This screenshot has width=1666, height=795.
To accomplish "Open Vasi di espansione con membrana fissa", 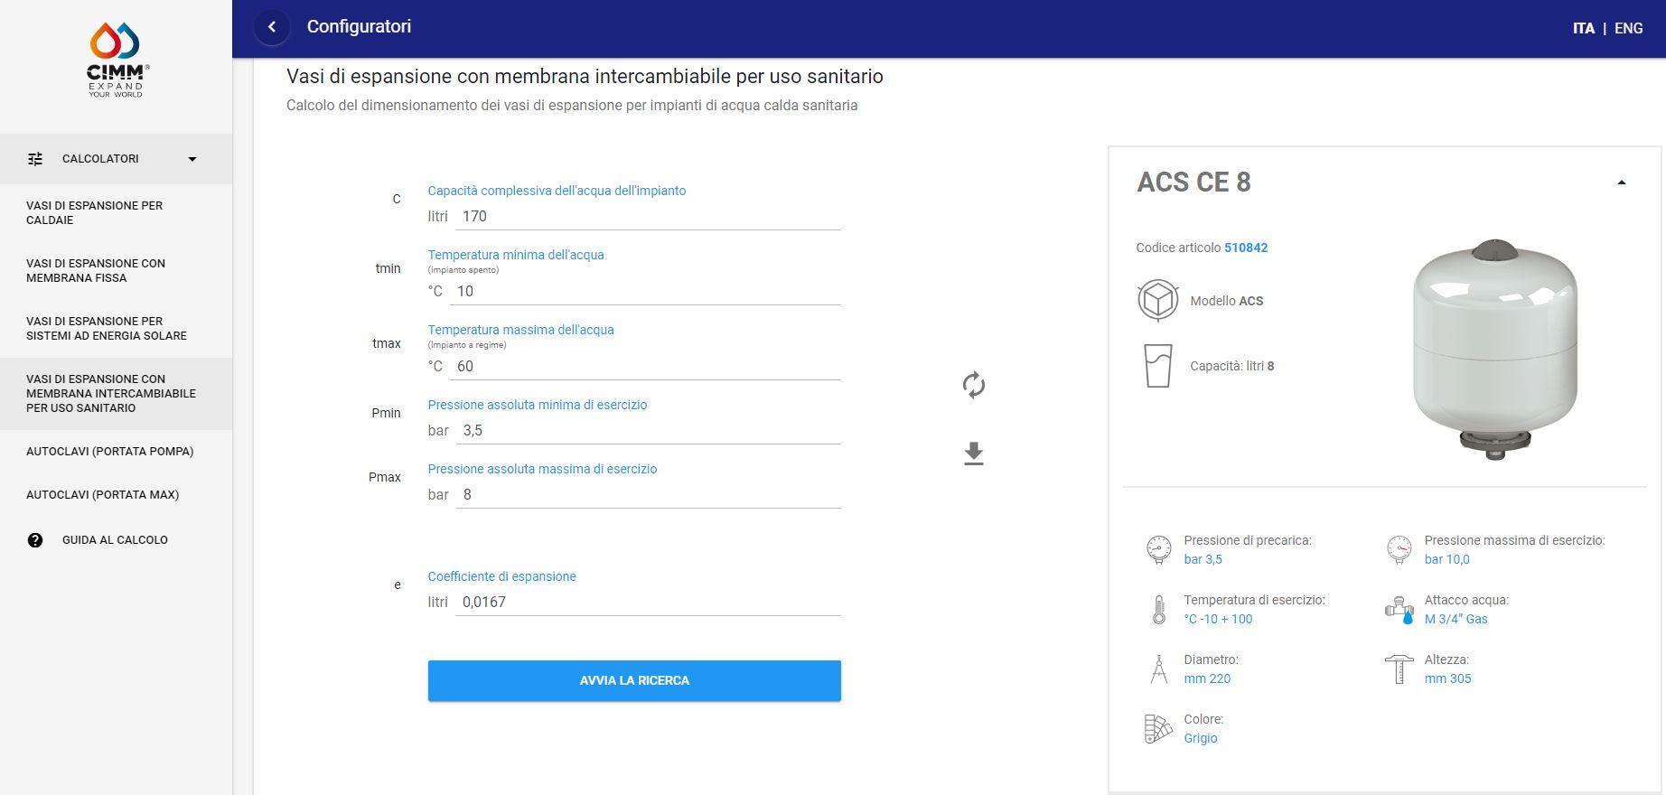I will click(x=116, y=271).
